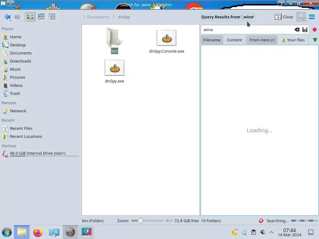319x239 pixels.
Task: Toggle the diamond on-all-desktops titlebar button
Action: [11, 3]
